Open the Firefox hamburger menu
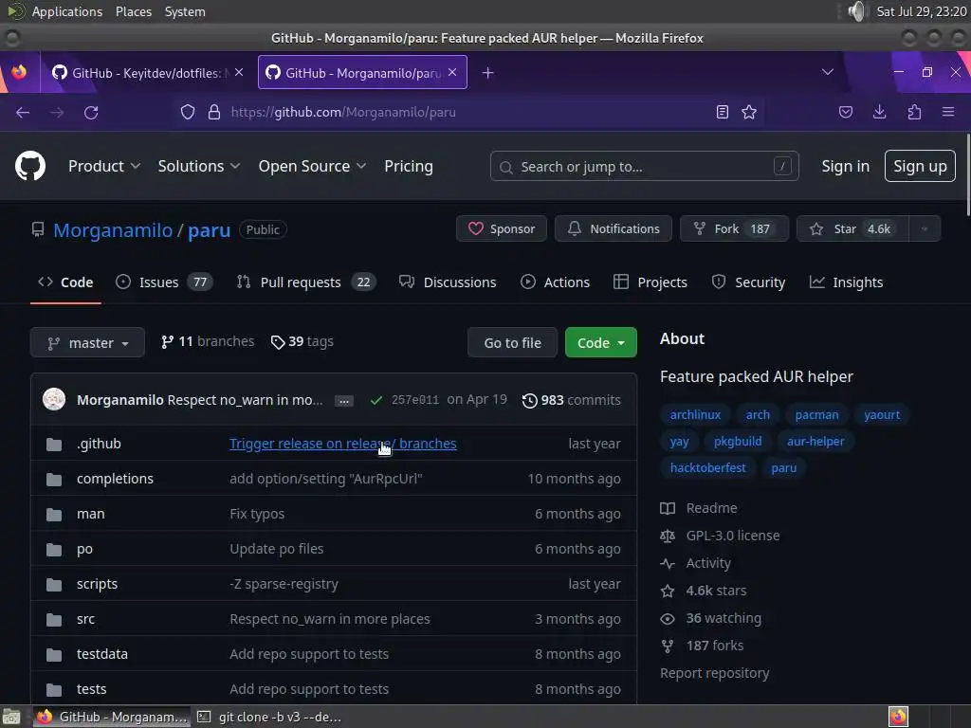This screenshot has width=971, height=728. [948, 112]
